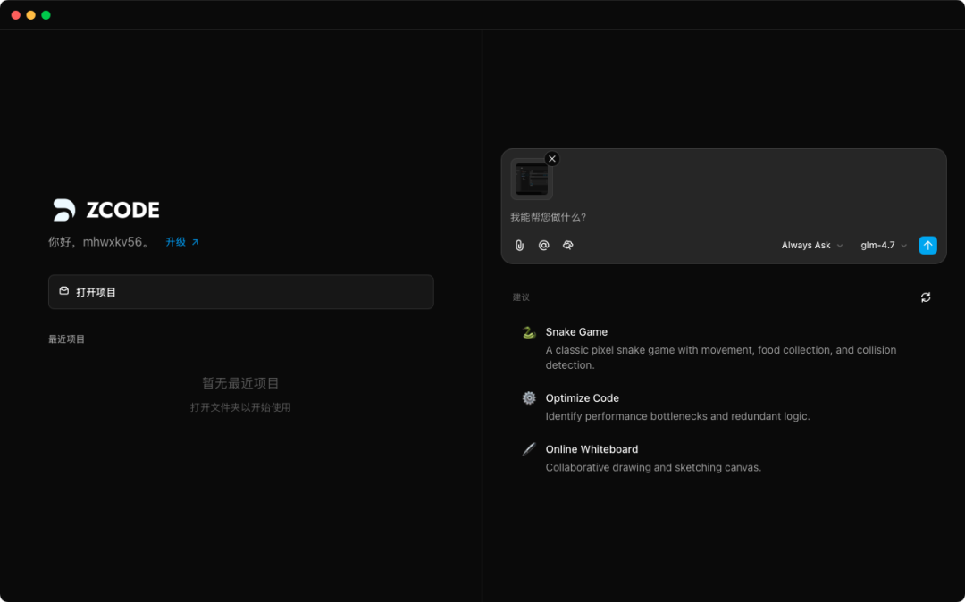Viewport: 965px width, 602px height.
Task: Choose the Optimize Code suggestion
Action: pos(582,398)
